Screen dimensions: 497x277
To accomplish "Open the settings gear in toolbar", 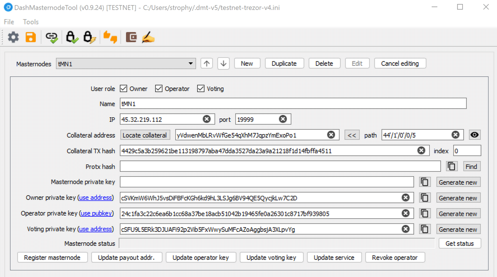I will 13,37.
